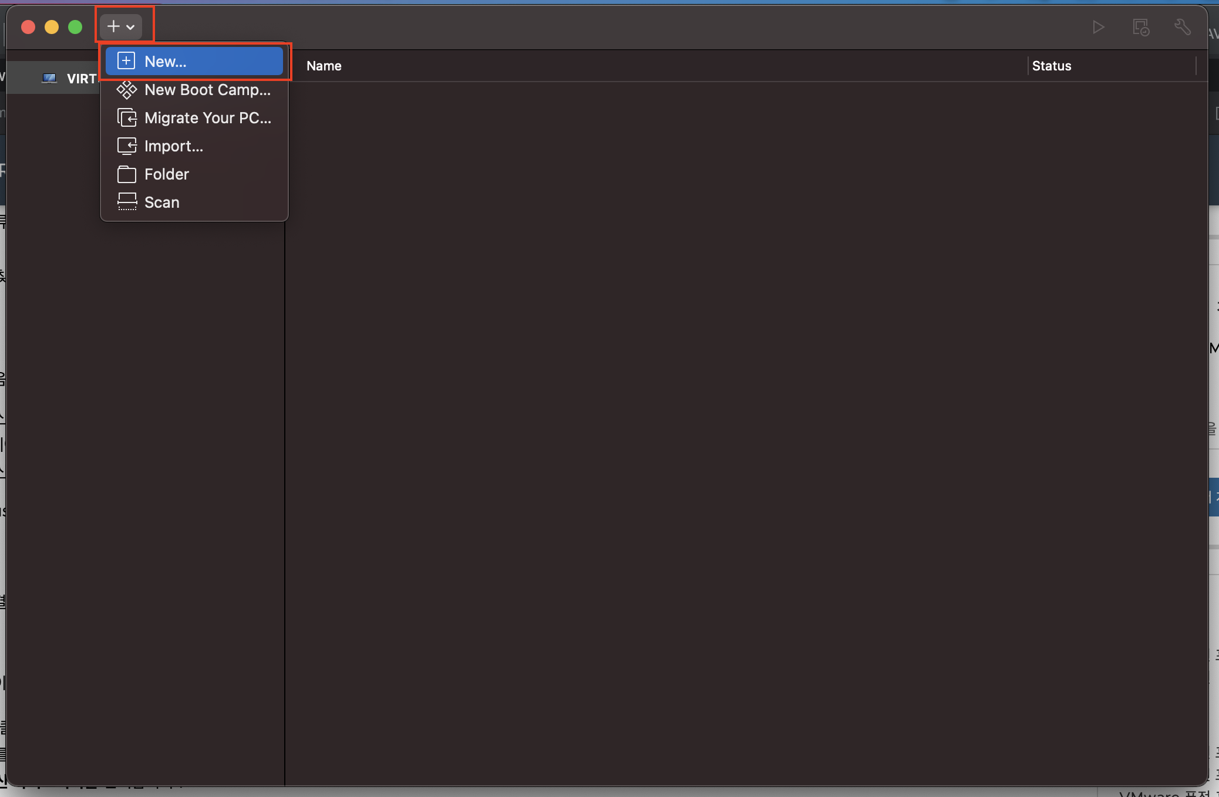Click the empty sidebar area below menu
This screenshot has height=797, width=1219.
[x=144, y=470]
